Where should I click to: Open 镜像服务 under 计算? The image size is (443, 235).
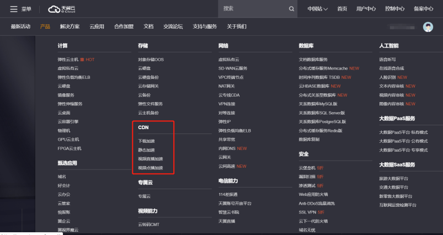[x=66, y=95]
